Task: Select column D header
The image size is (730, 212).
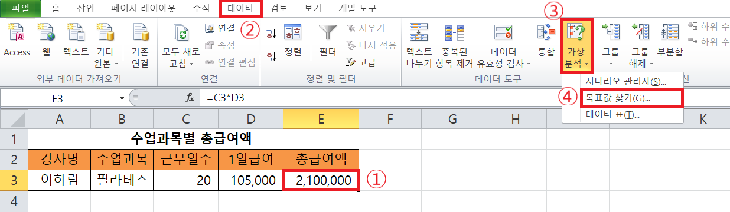Action: [x=250, y=119]
